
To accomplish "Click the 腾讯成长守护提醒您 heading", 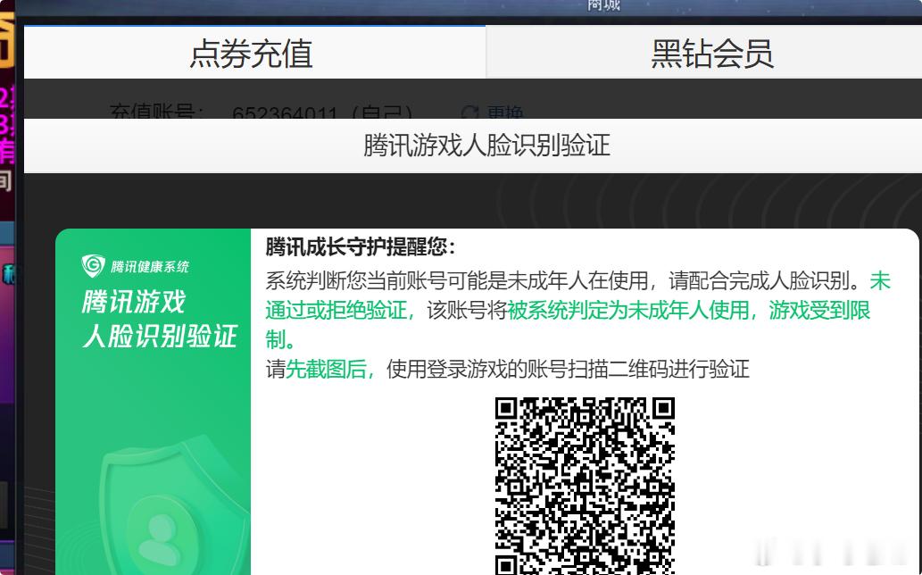I will pos(361,247).
